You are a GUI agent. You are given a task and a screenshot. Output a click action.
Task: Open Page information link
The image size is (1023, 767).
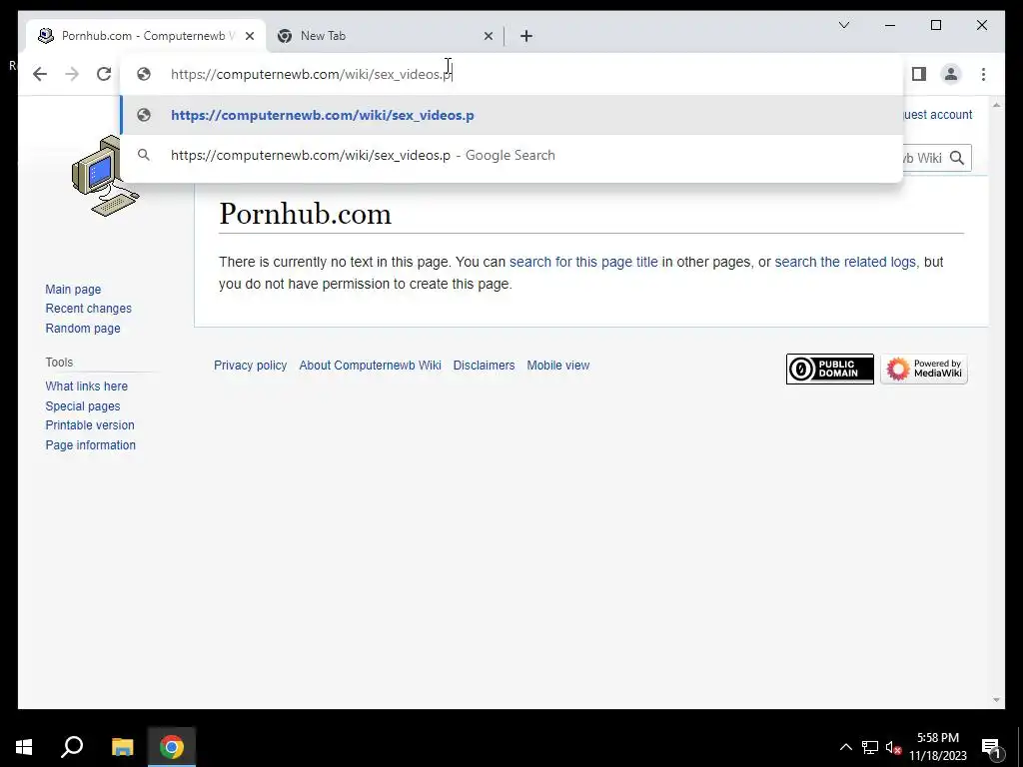click(91, 444)
